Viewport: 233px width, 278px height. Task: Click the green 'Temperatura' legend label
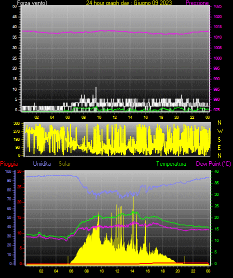pos(171,164)
